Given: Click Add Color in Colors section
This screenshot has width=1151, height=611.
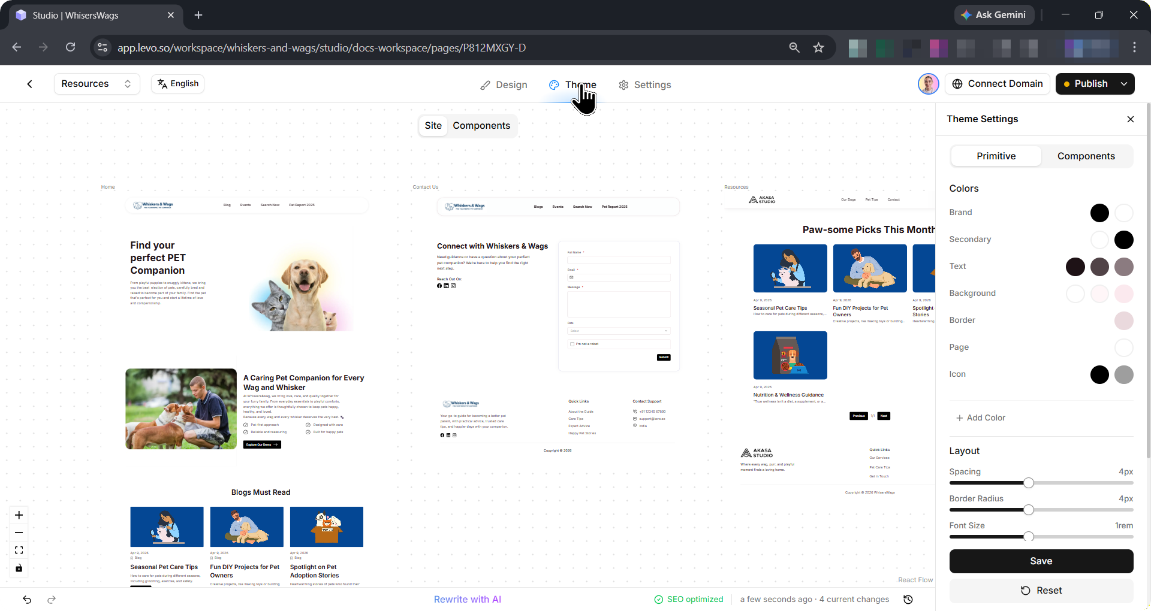Looking at the screenshot, I should (980, 418).
